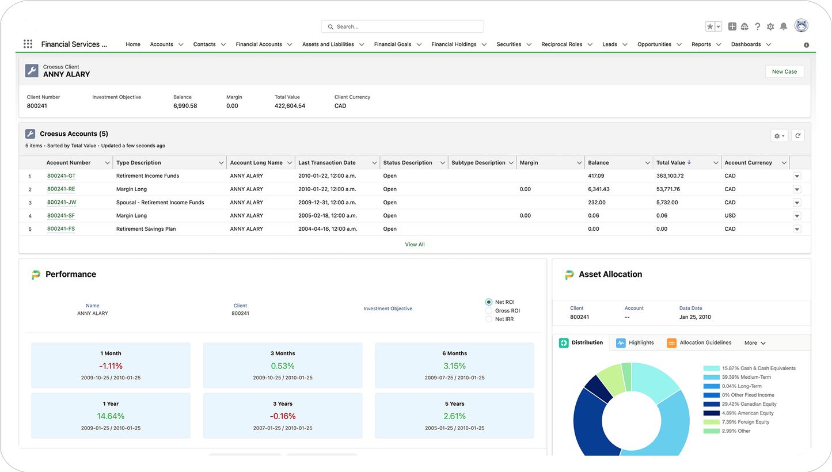Click the global actions plus icon
This screenshot has height=472, width=832.
732,26
